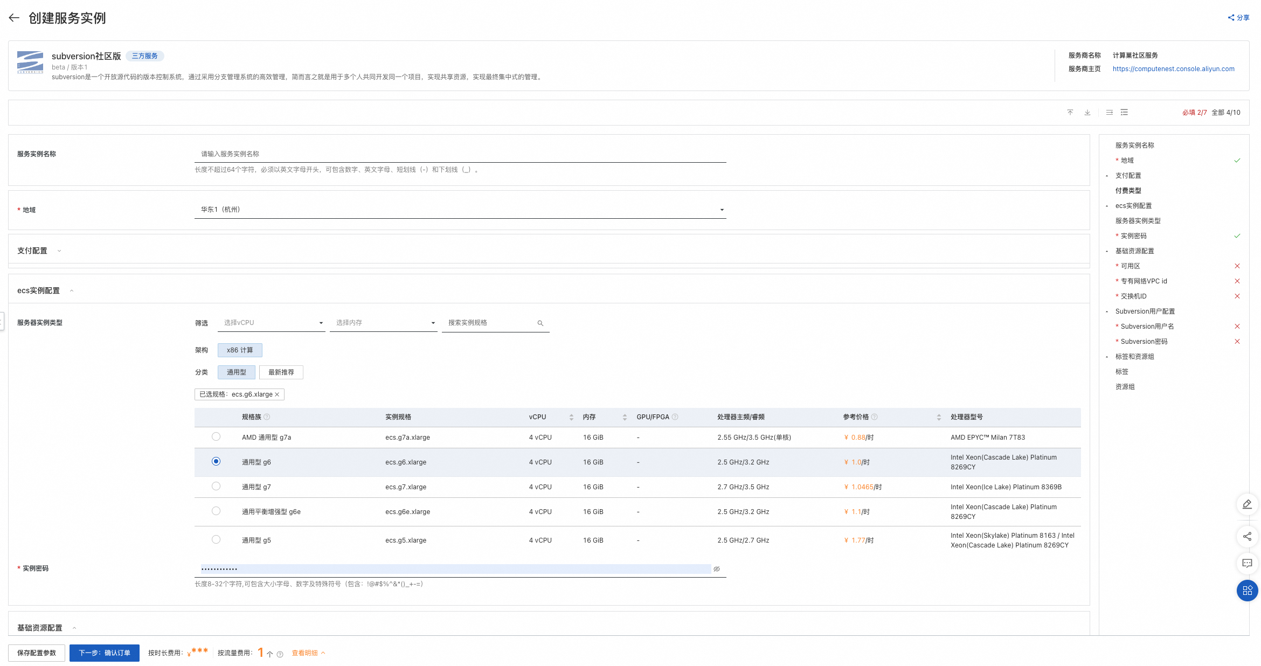The width and height of the screenshot is (1261, 666).
Task: Click the scroll-to-bottom arrow icon in toolbar
Action: pos(1087,112)
